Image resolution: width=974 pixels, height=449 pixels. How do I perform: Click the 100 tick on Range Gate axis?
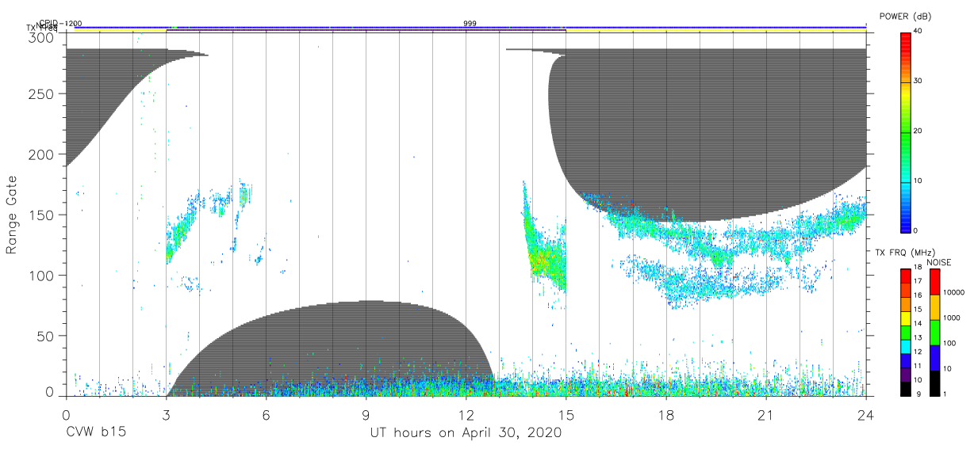click(42, 275)
